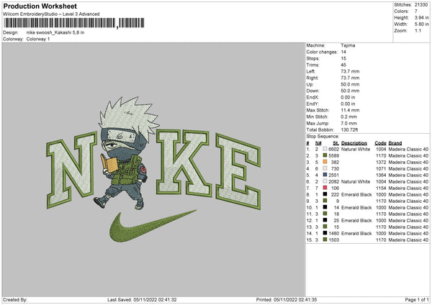Image resolution: width=432 pixels, height=305 pixels.
Task: Select the Min Stitch value '0.2 mm'
Action: (x=348, y=117)
